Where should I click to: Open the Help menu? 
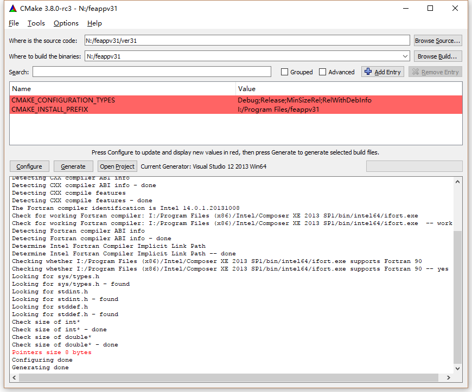pyautogui.click(x=94, y=23)
